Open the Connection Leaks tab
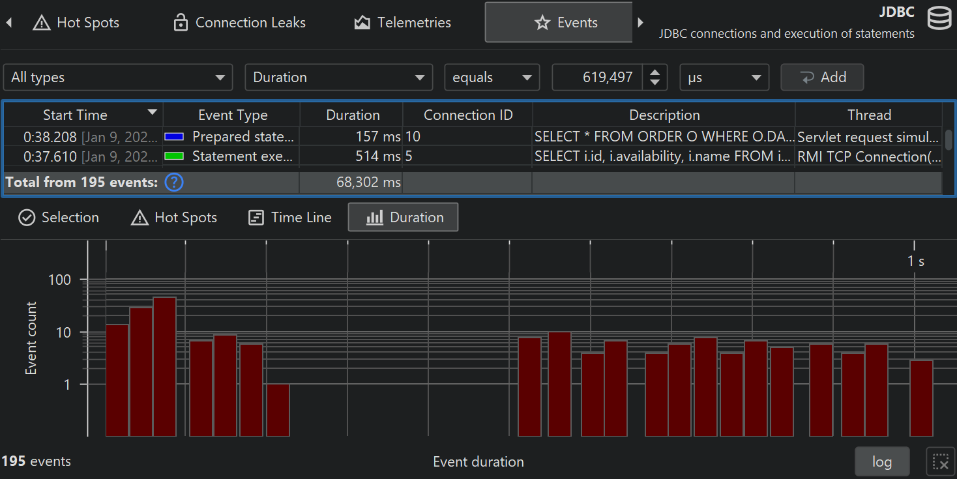This screenshot has height=479, width=957. point(239,23)
